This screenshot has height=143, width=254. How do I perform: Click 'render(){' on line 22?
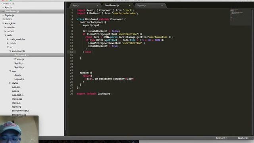86,73
